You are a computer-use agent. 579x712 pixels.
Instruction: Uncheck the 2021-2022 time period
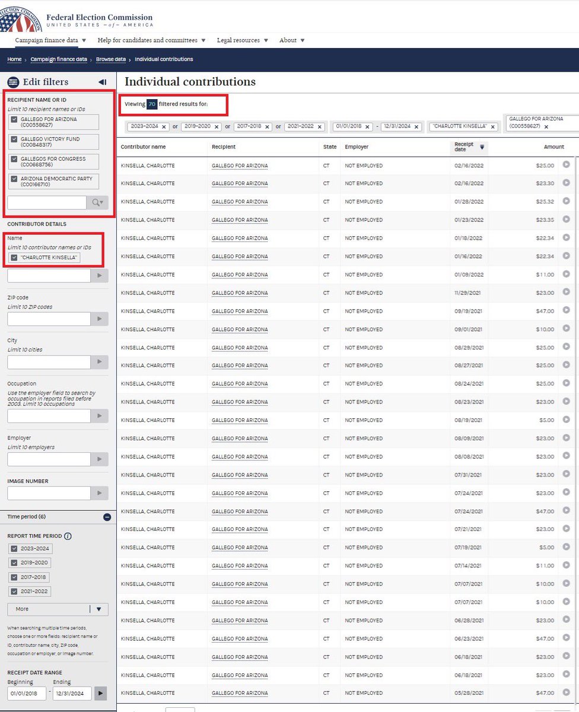14,591
